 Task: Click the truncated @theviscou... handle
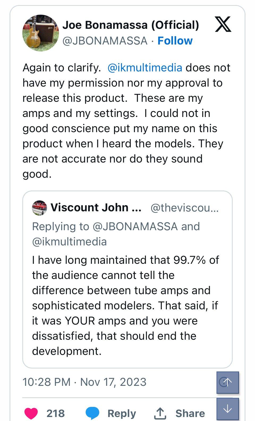tap(185, 208)
